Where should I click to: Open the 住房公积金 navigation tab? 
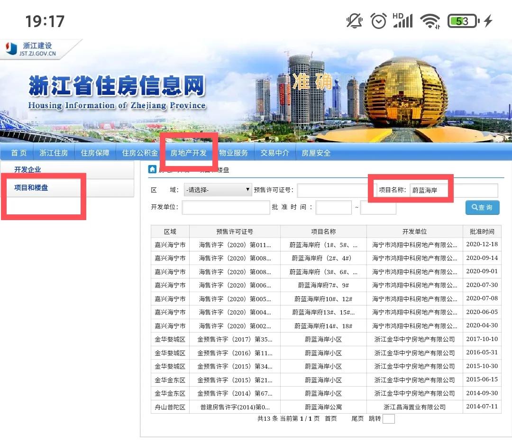(x=140, y=153)
